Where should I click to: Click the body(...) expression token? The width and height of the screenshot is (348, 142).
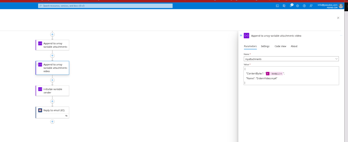275,74
